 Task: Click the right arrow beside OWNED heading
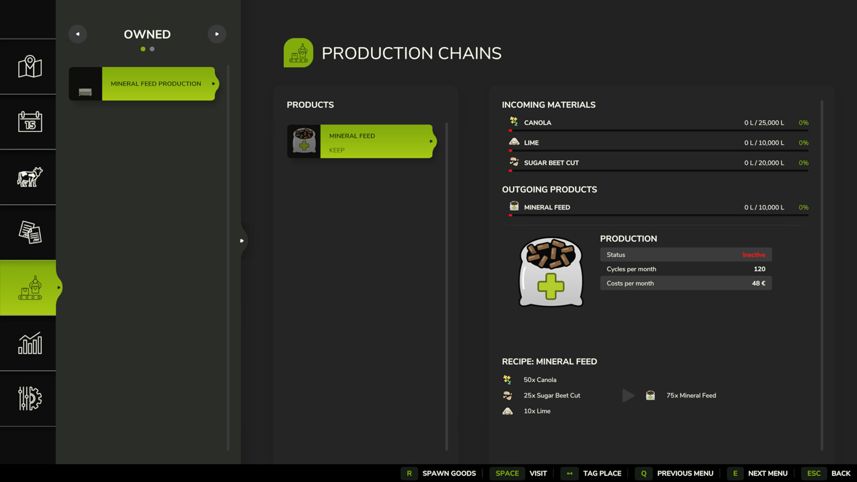point(217,34)
